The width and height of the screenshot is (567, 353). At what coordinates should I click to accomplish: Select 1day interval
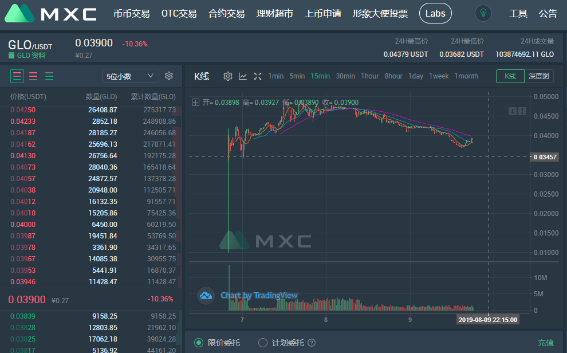click(416, 76)
